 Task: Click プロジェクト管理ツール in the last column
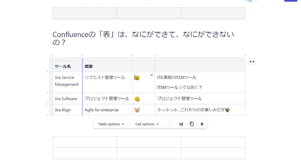[179, 99]
